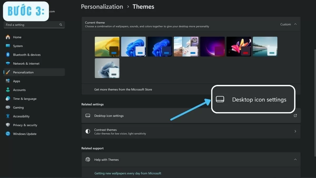Open System settings from the sidebar
Viewport: 316px width, 178px height.
(x=18, y=46)
